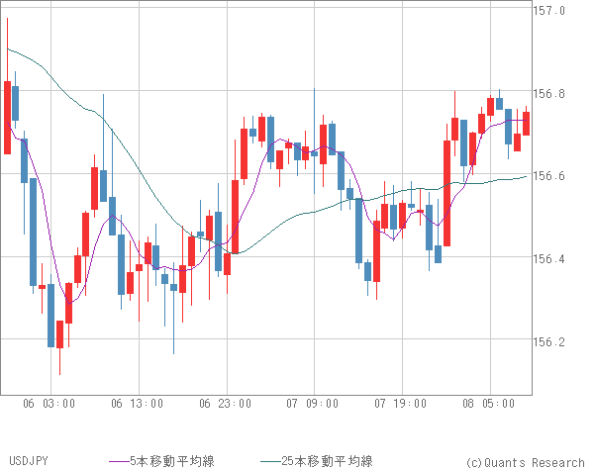The image size is (594, 470).
Task: Click the 156.6 price axis label
Action: (x=548, y=176)
